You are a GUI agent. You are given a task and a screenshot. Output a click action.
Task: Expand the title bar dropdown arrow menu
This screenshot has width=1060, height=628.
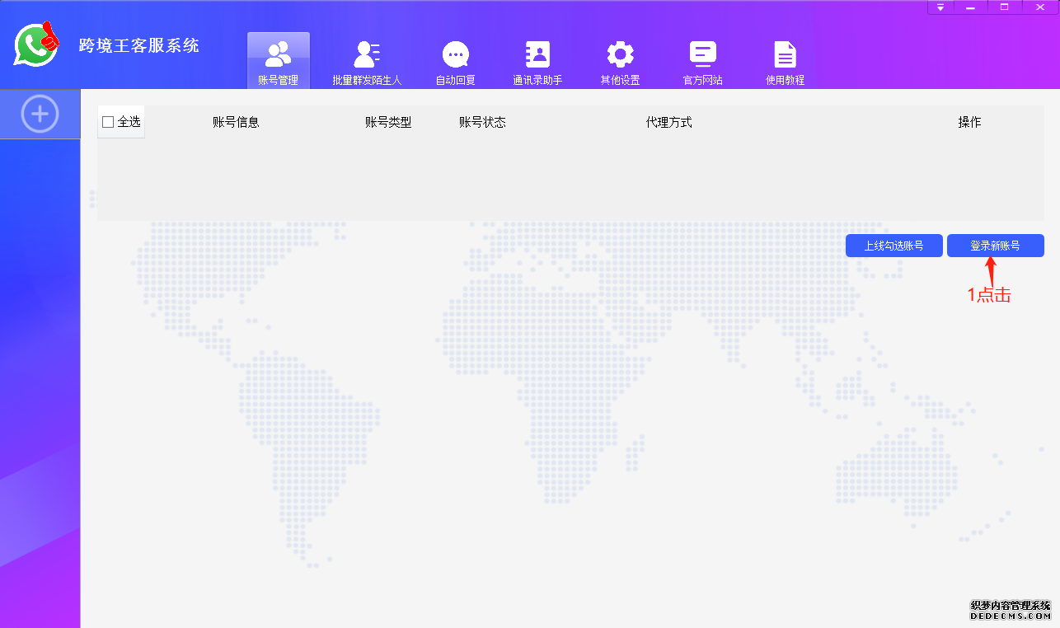(x=940, y=7)
